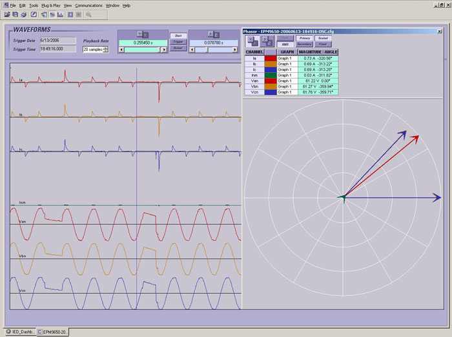452x337 pixels.
Task: Click the Vcn channel cell
Action: (x=254, y=92)
